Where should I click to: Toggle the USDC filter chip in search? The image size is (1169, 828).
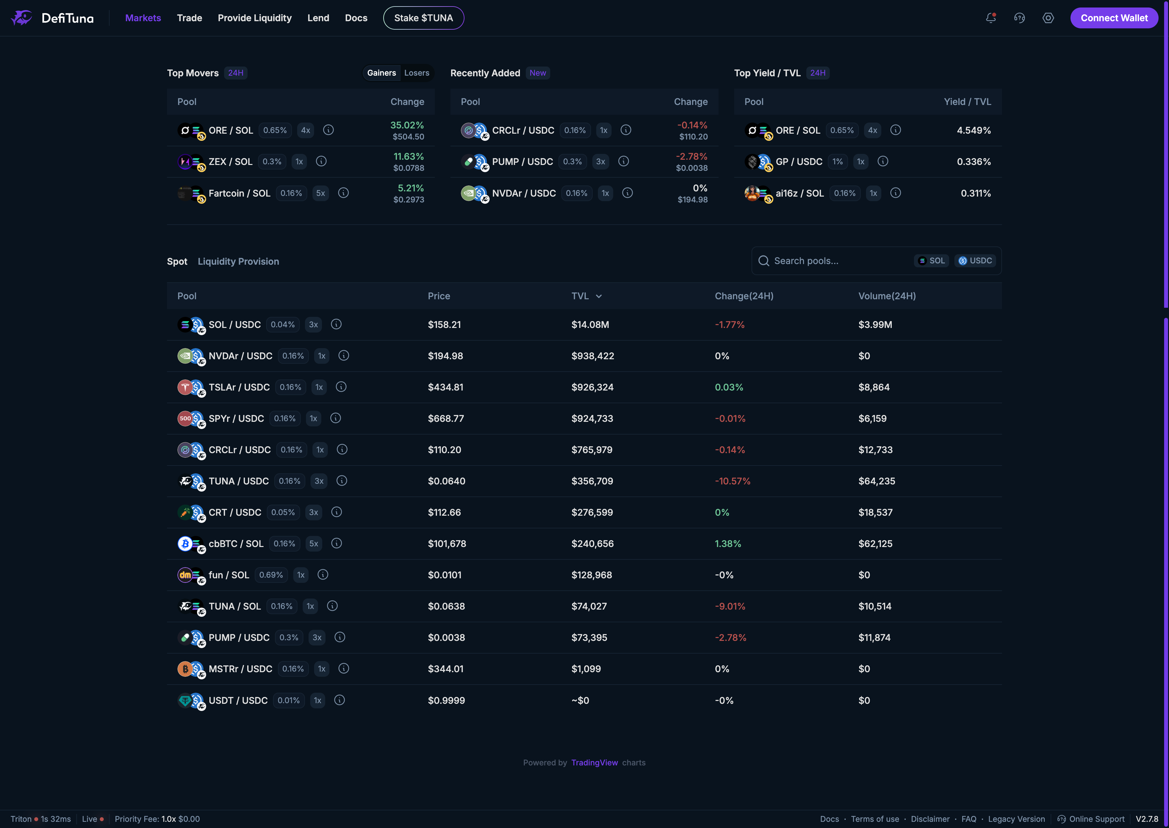point(975,260)
